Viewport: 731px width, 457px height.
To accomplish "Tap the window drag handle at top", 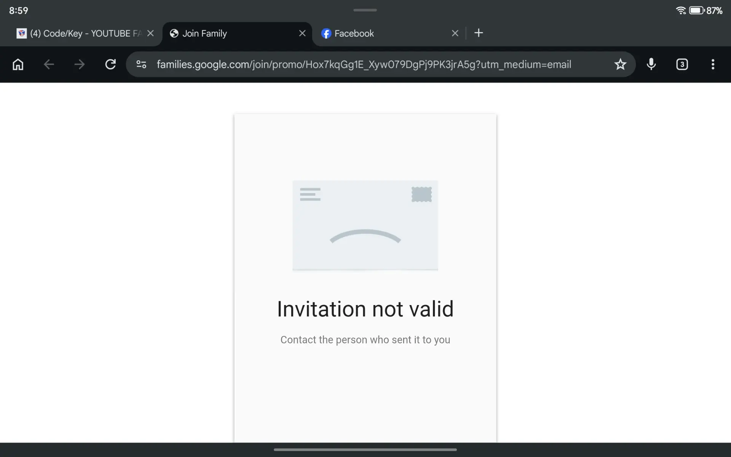I will [x=365, y=10].
